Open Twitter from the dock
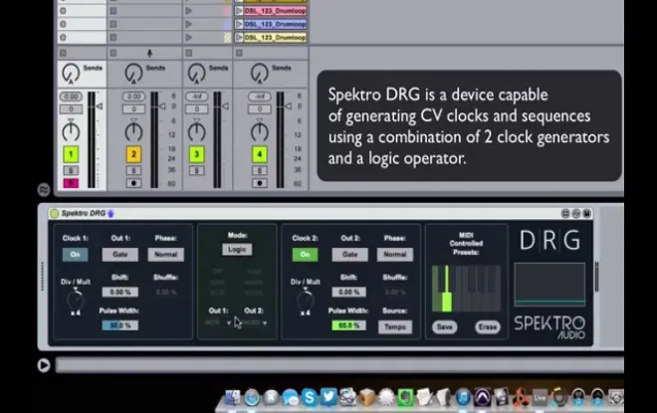The width and height of the screenshot is (657, 413). pos(328,396)
